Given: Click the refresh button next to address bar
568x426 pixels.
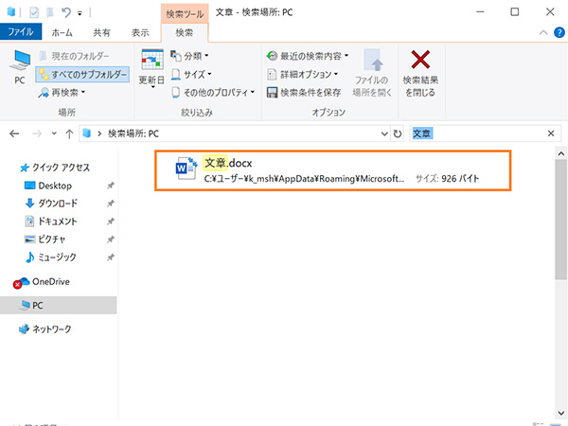Looking at the screenshot, I should (398, 133).
